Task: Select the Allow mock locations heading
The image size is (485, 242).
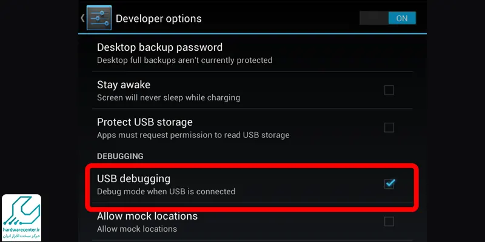Action: 147,216
